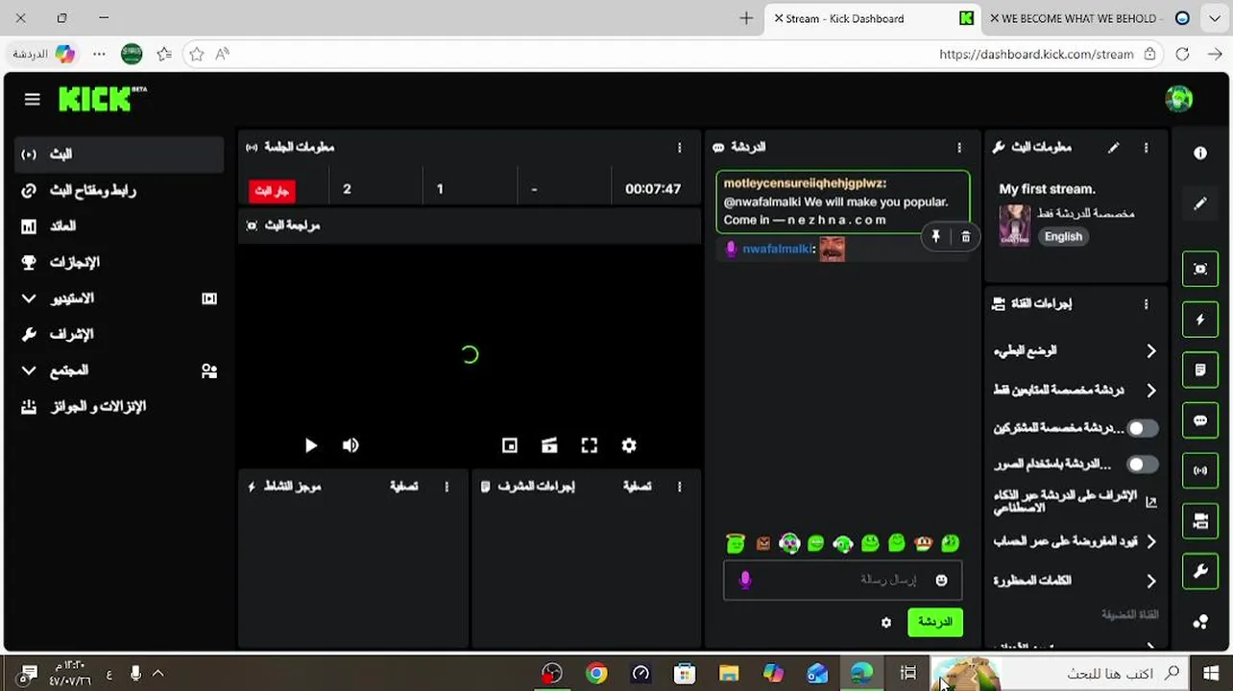This screenshot has height=691, width=1233.
Task: Edit stream info using the pencil icon in its panel
Action: click(x=1113, y=148)
